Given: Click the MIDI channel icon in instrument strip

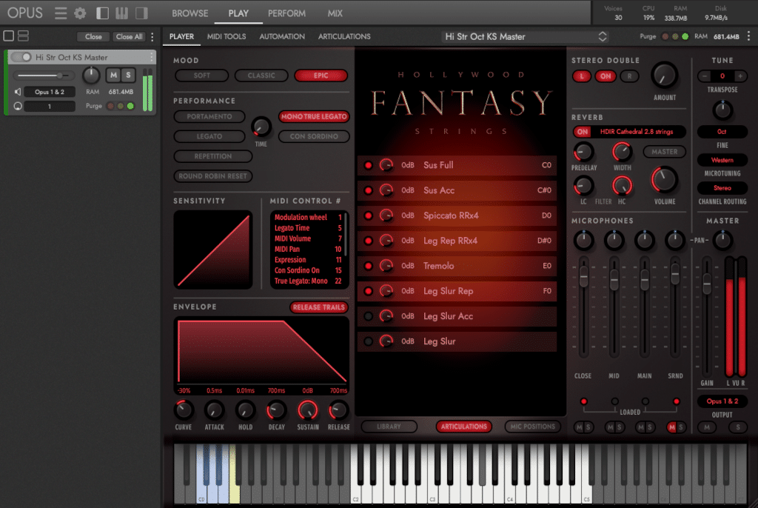Looking at the screenshot, I should tap(18, 106).
